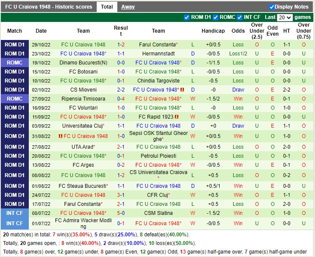Open the 1-2 result on 29/10/22
This screenshot has height=257, width=315.
pyautogui.click(x=121, y=45)
